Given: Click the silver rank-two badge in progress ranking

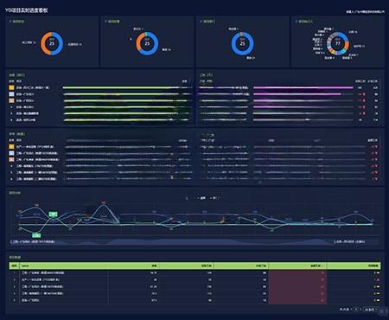Looking at the screenshot, I should pyautogui.click(x=11, y=94).
